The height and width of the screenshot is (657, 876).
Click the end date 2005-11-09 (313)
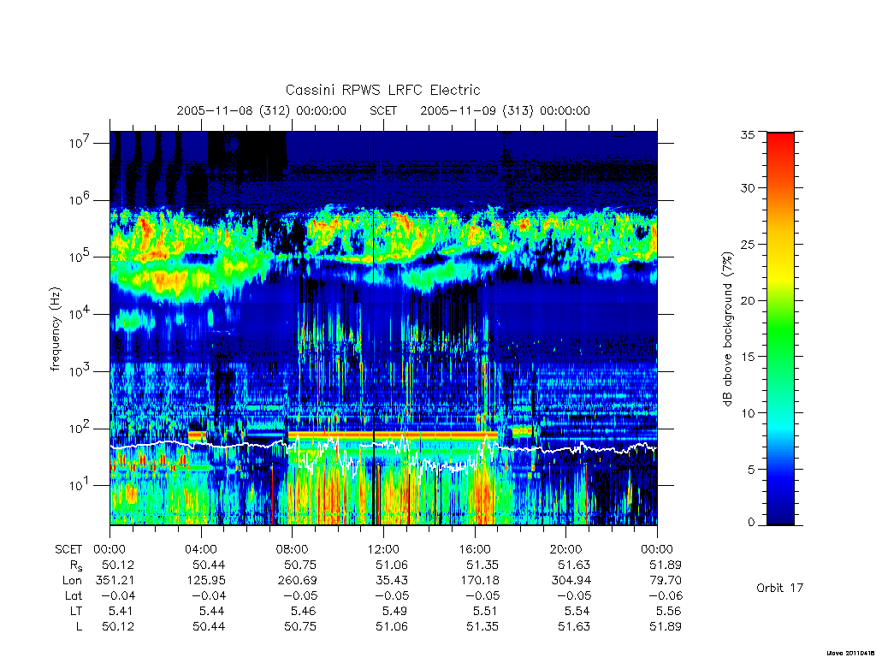coord(476,110)
